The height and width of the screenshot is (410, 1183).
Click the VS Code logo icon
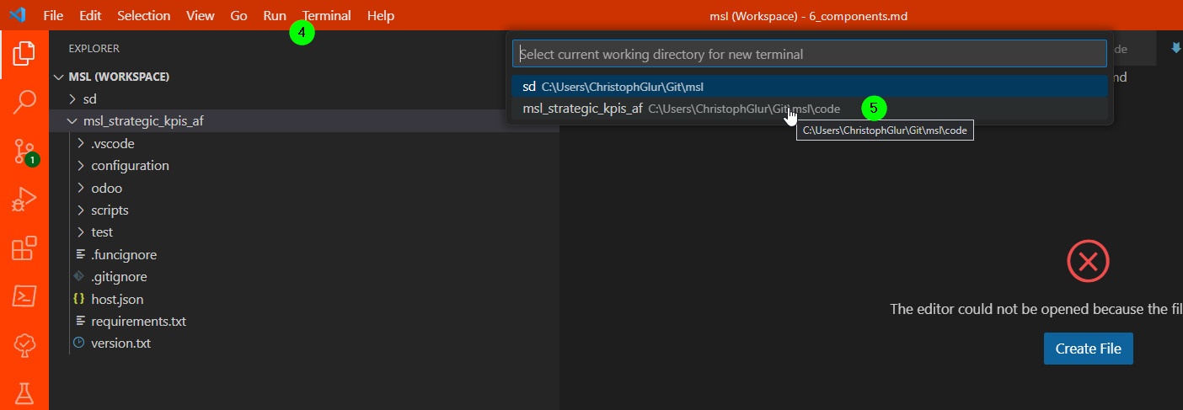click(x=17, y=15)
